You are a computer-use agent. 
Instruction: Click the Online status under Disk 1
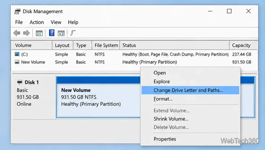24,104
